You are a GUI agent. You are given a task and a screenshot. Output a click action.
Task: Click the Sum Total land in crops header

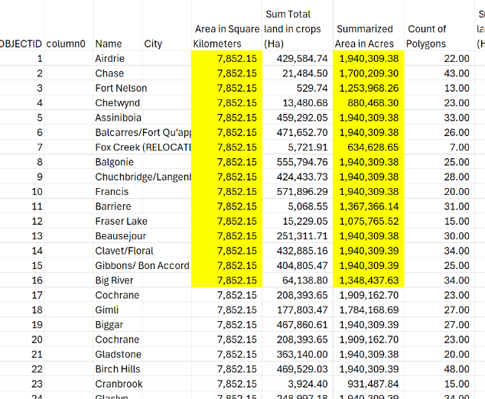(292, 29)
